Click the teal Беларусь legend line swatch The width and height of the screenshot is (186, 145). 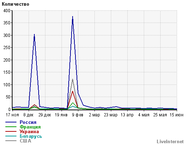(x=11, y=136)
